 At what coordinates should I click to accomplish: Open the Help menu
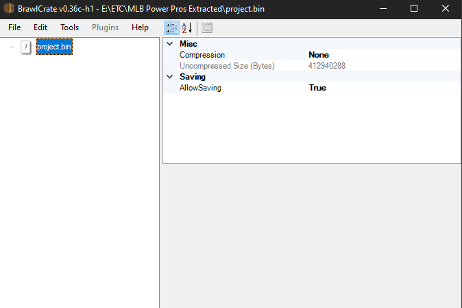click(140, 27)
